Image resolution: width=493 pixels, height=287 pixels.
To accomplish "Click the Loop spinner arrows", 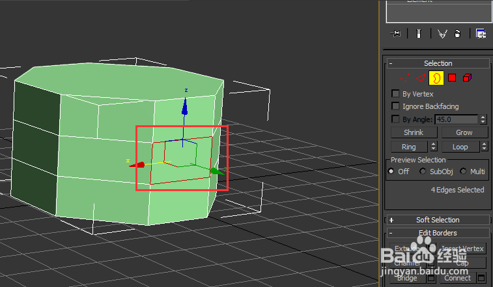I will [484, 147].
